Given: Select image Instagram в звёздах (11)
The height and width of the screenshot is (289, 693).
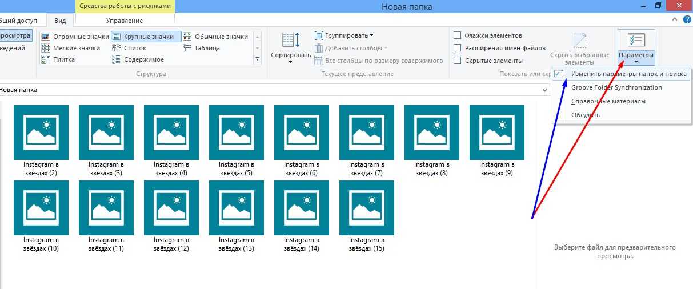Looking at the screenshot, I should (x=106, y=216).
